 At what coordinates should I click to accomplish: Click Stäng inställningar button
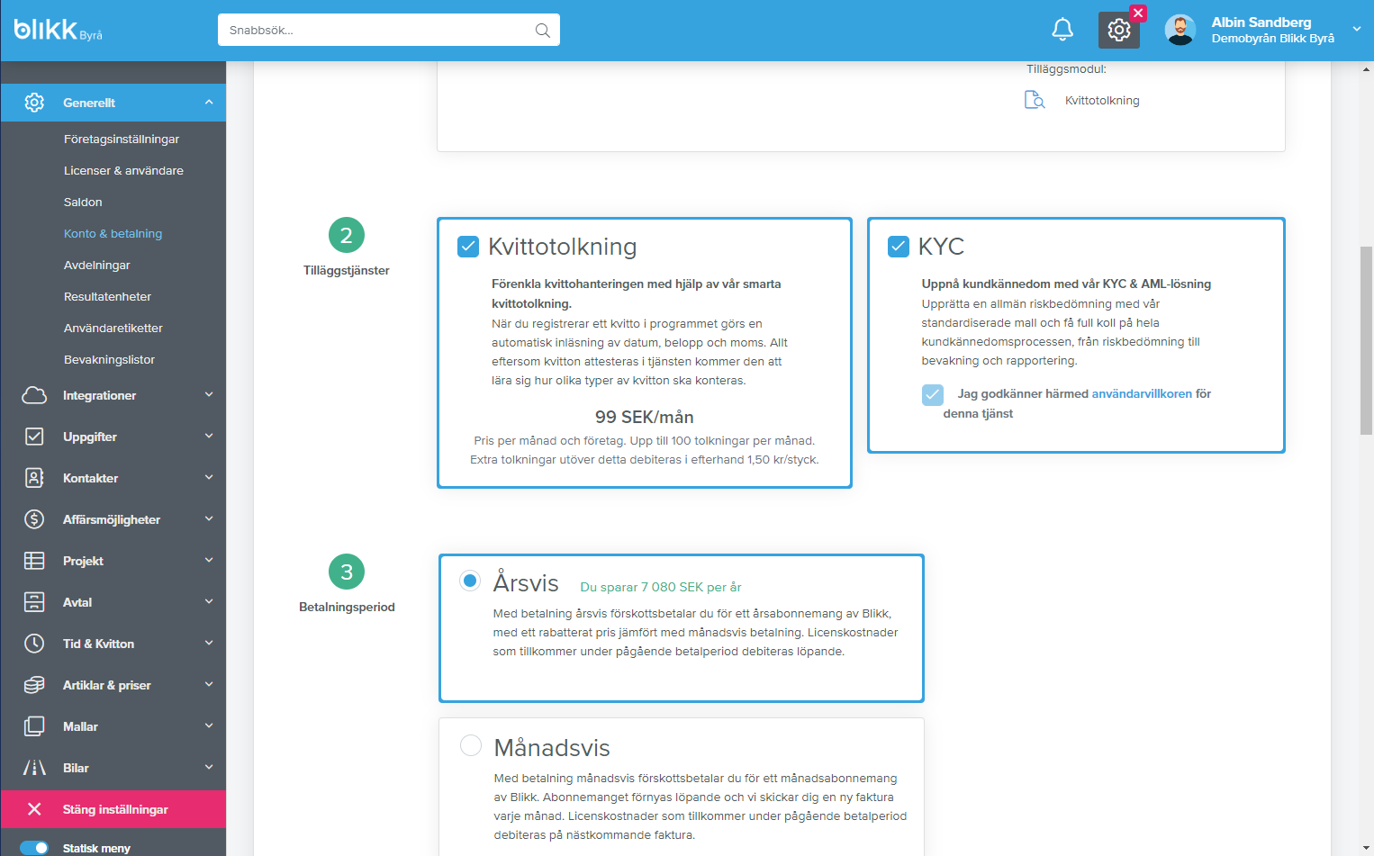tap(113, 809)
